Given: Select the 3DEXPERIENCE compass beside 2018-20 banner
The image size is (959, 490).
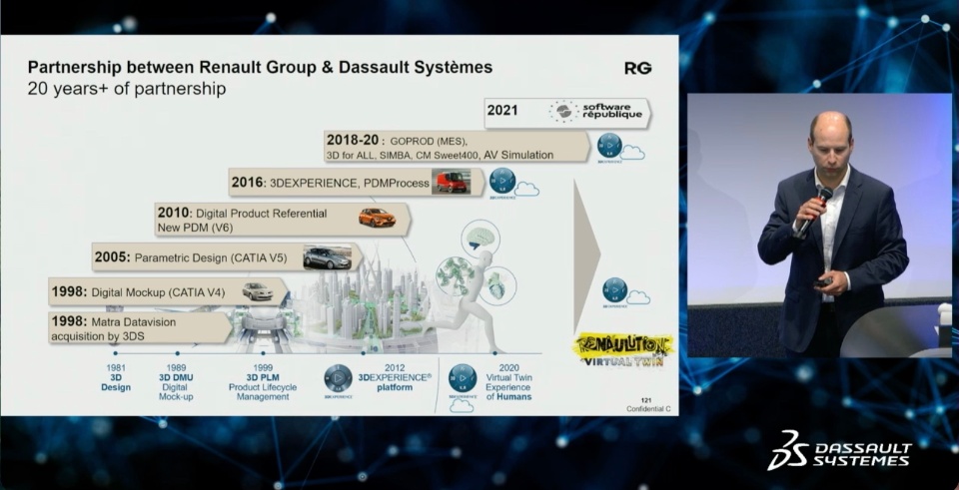Looking at the screenshot, I should 609,146.
